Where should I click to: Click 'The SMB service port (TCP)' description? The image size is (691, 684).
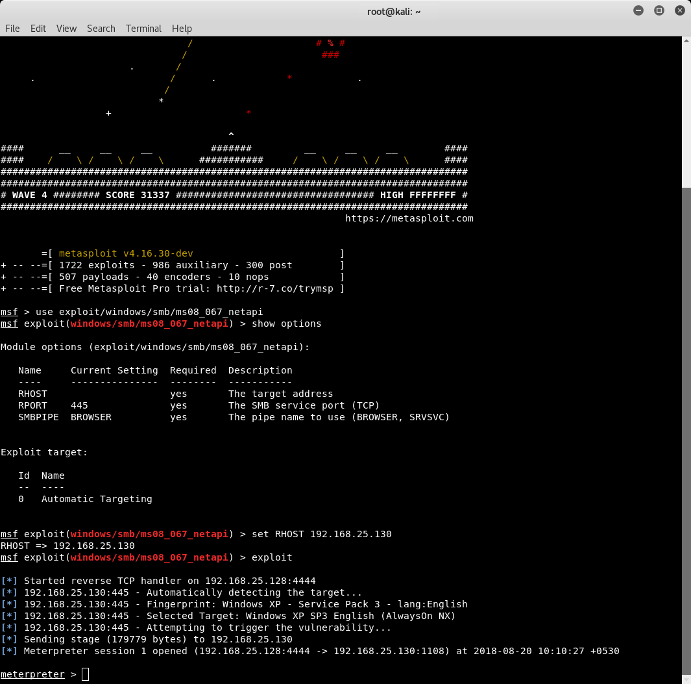pyautogui.click(x=304, y=405)
